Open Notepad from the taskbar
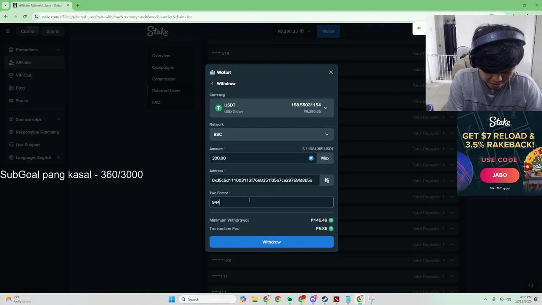The width and height of the screenshot is (542, 305). (348, 299)
